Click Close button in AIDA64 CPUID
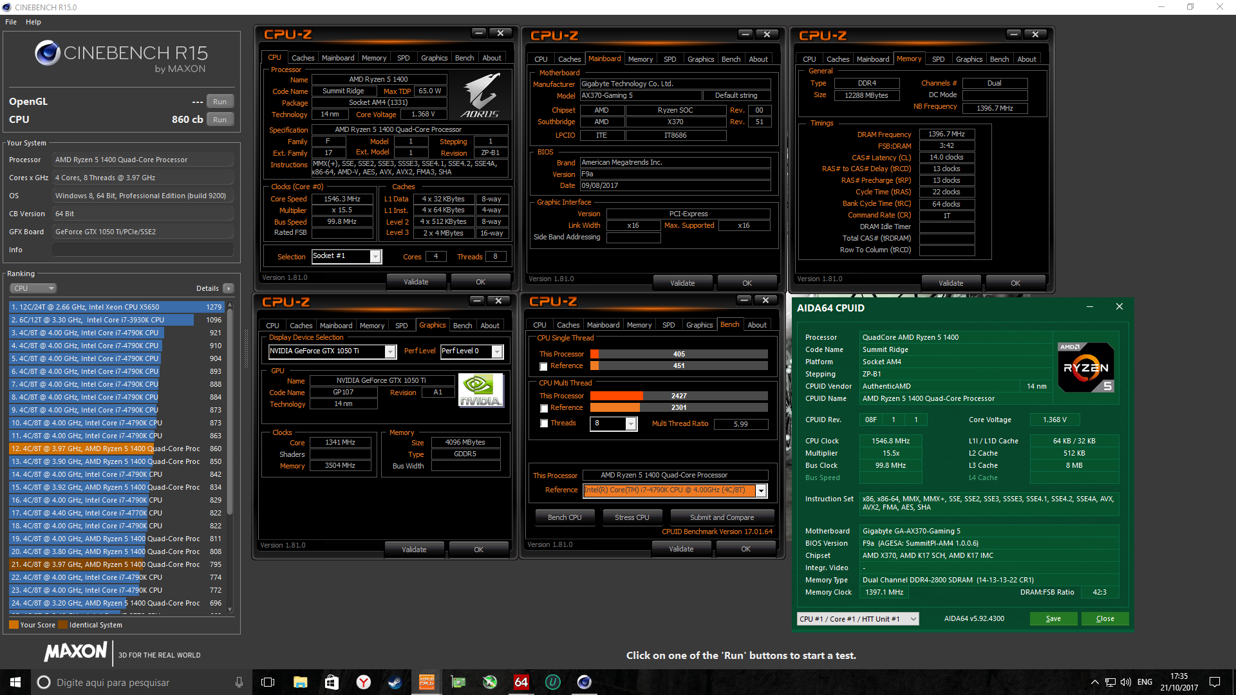 (1105, 619)
